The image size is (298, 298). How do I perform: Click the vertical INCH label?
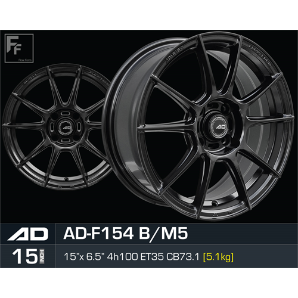pos(42,256)
